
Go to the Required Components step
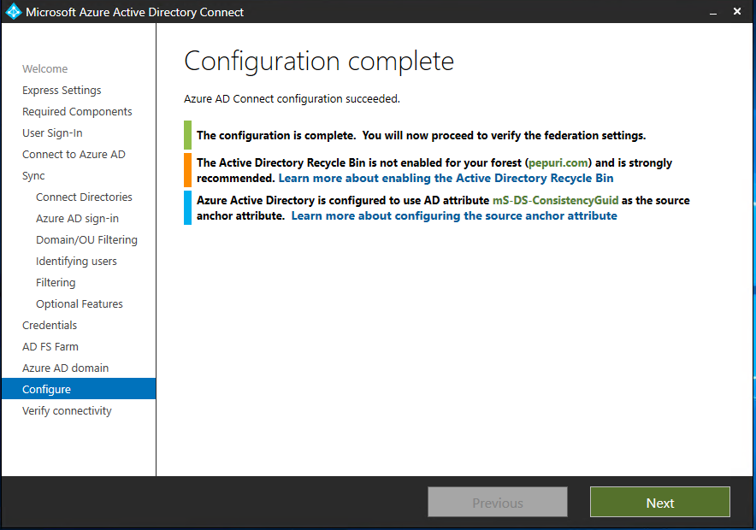(77, 111)
